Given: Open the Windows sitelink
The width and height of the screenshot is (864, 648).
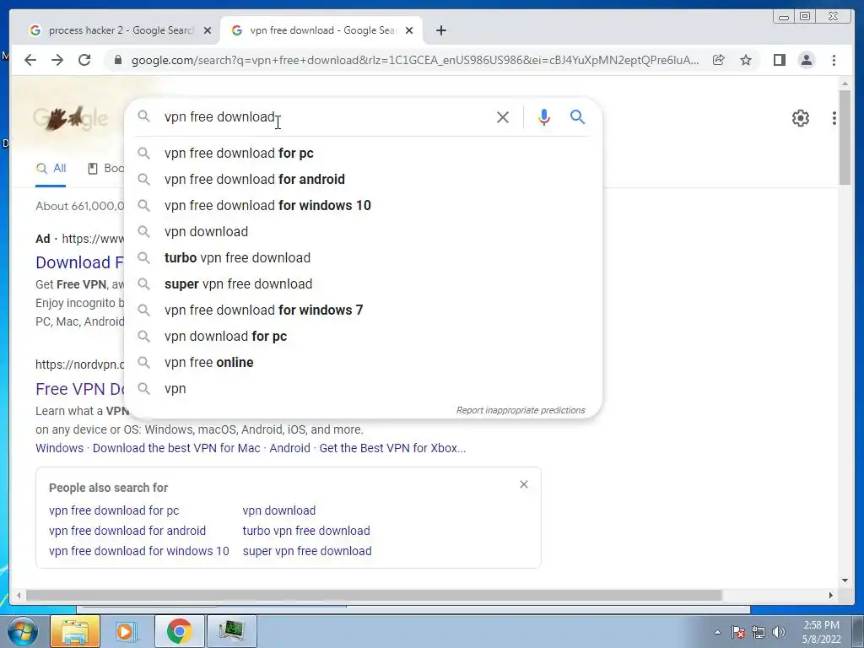Looking at the screenshot, I should pyautogui.click(x=60, y=448).
